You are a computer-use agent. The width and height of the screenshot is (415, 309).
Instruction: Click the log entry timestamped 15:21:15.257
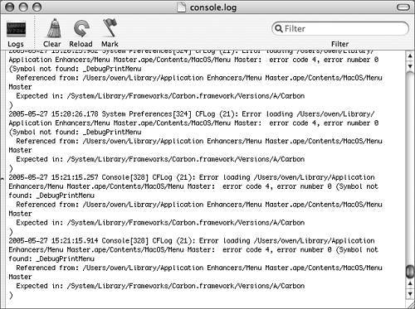tap(195, 205)
